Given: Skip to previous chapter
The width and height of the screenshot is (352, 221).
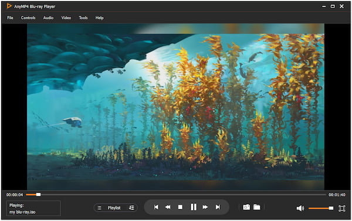Looking at the screenshot, I should (156, 207).
